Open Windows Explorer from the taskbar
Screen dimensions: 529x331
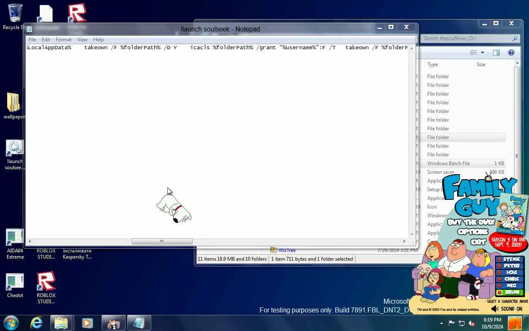pyautogui.click(x=61, y=323)
